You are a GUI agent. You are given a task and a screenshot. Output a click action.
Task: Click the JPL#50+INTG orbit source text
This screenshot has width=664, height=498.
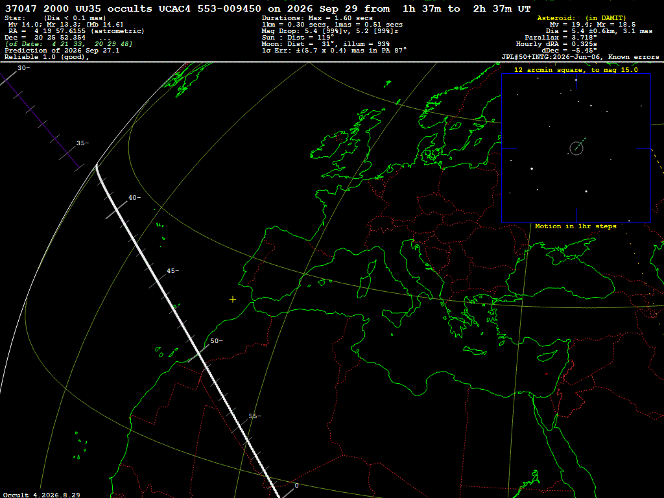pyautogui.click(x=580, y=57)
